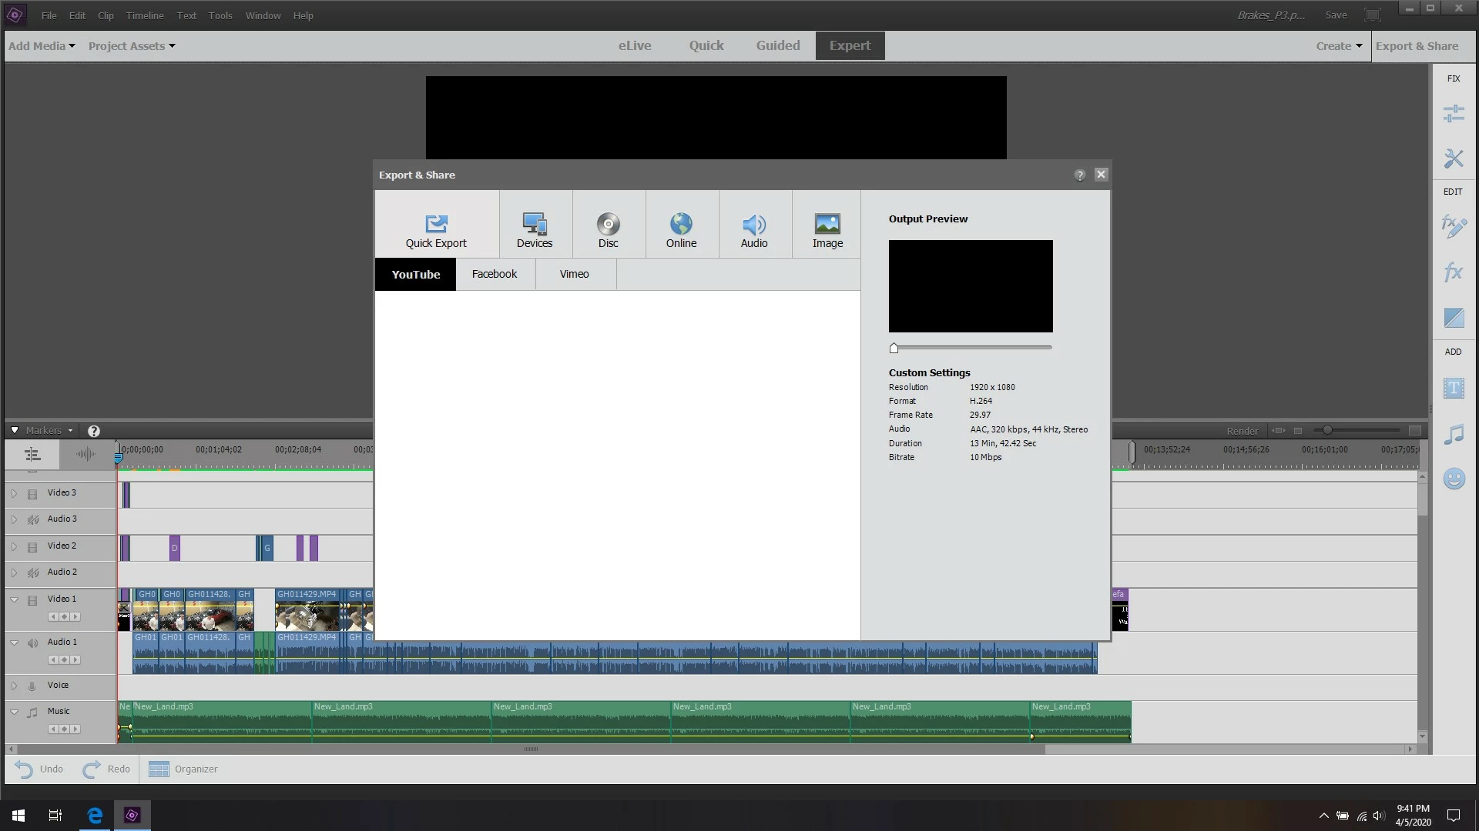The height and width of the screenshot is (831, 1479).
Task: Open the Graphics smiley panel
Action: pos(1453,479)
